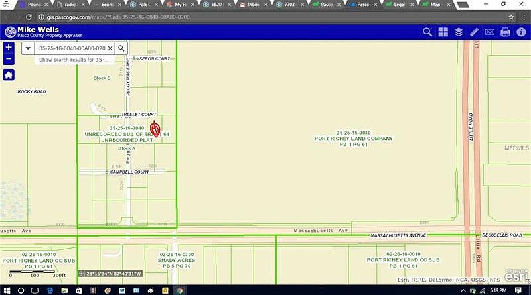Click the print map icon
Screen dimensions: 531x295
(505, 32)
